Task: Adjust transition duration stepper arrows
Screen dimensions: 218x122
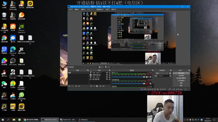Action: (170, 76)
